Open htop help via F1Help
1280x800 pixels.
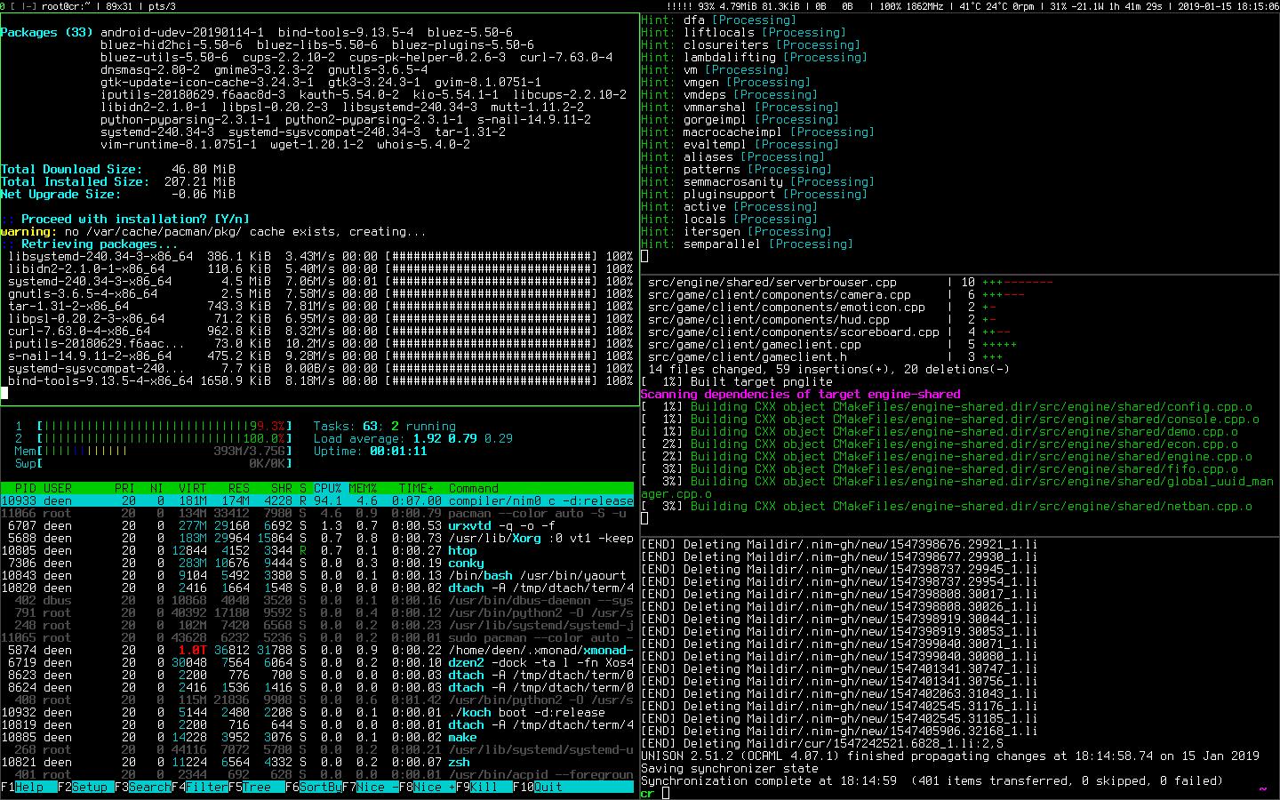[x=24, y=787]
